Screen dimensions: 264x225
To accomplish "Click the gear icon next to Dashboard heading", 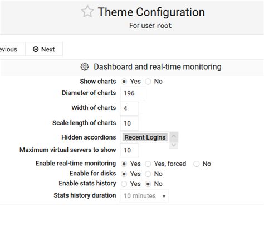I will (85, 67).
